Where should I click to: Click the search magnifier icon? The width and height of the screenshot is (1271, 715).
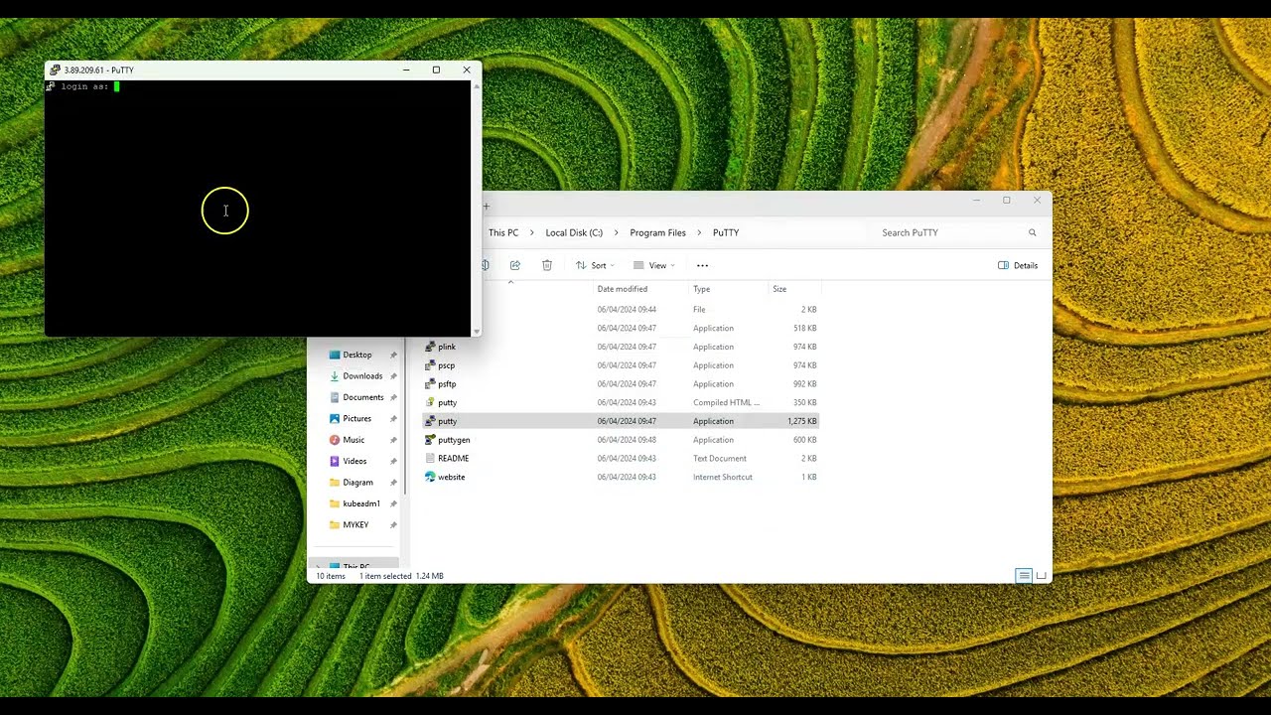(x=1032, y=232)
